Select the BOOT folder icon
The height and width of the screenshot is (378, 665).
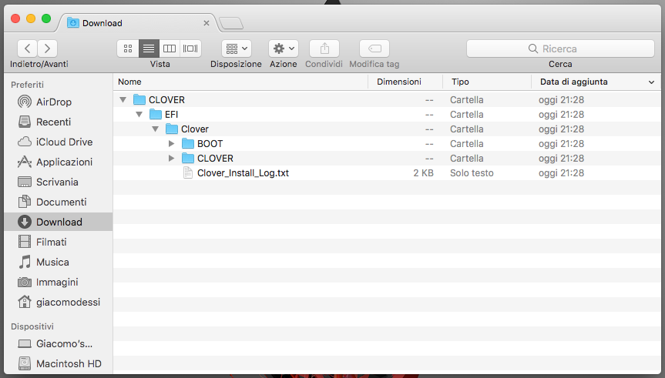click(x=188, y=144)
